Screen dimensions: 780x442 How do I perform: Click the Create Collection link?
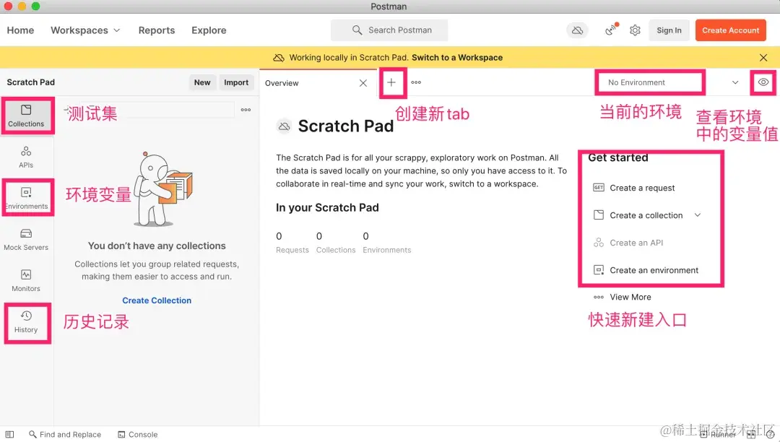point(157,300)
